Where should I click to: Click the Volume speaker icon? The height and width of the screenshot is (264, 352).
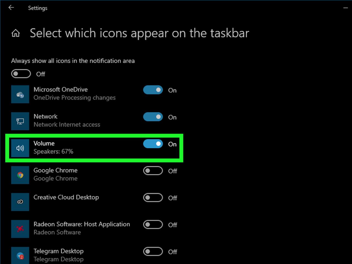coord(20,148)
